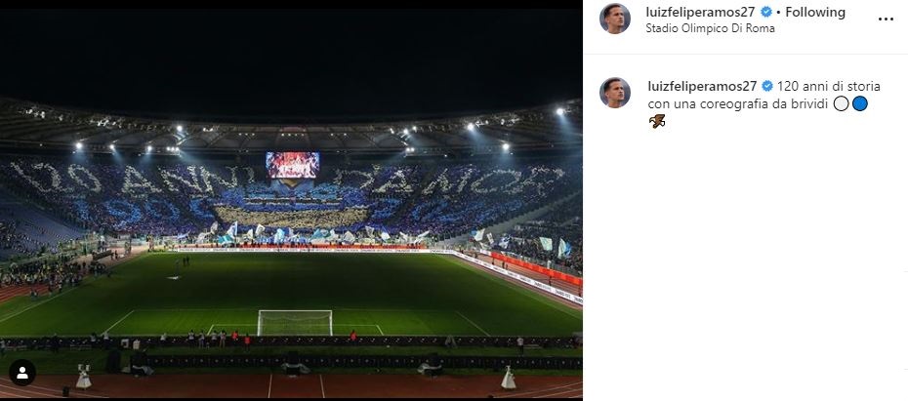Click the blue circle emoji in caption
Screen dimensions: 908x401
pos(860,104)
